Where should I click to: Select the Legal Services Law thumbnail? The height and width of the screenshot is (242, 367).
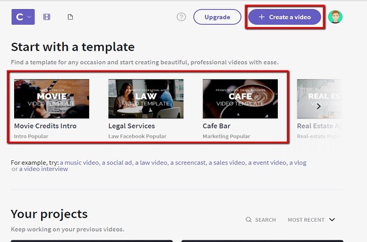click(x=146, y=98)
